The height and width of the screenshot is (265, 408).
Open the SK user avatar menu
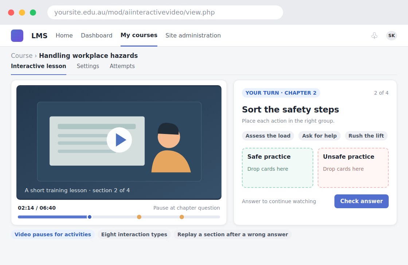[391, 36]
